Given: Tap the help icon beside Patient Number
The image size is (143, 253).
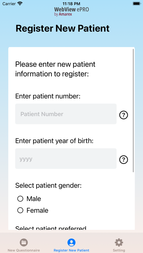Looking at the screenshot, I should 124,115.
